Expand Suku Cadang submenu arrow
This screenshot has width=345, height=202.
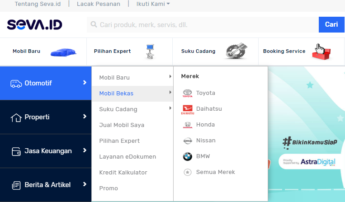click(x=170, y=108)
